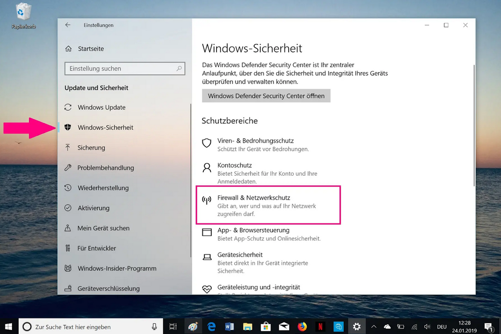Image resolution: width=501 pixels, height=334 pixels.
Task: Click the Cortana microphone icon
Action: pos(155,326)
